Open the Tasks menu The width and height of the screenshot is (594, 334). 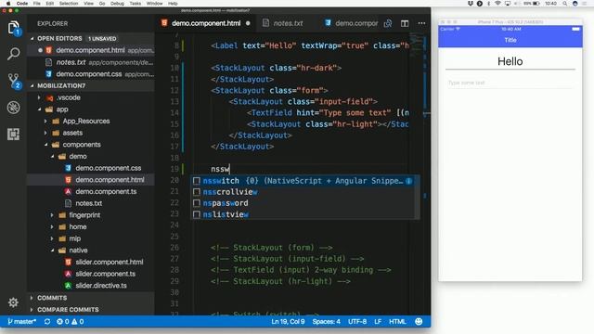click(136, 4)
